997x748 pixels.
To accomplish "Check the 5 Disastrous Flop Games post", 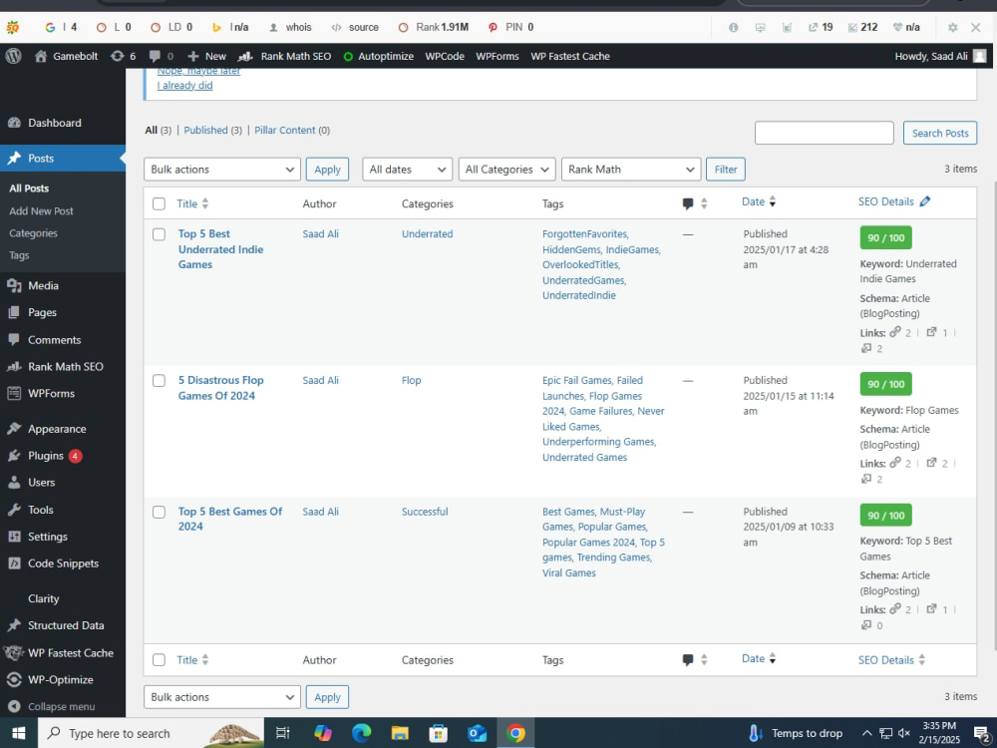I will point(159,380).
